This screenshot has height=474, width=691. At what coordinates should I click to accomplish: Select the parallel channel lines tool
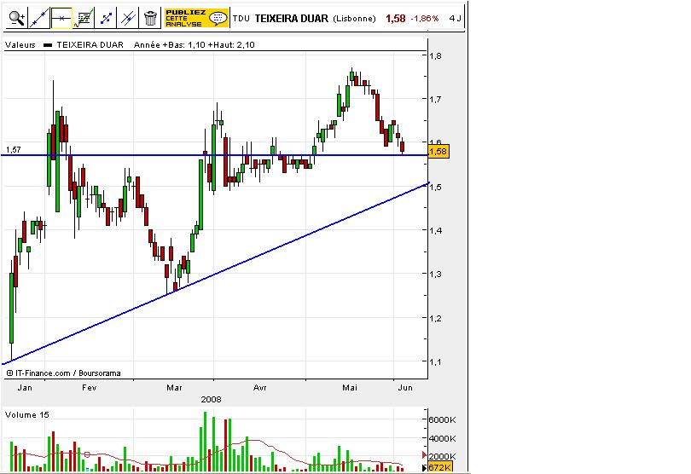128,18
